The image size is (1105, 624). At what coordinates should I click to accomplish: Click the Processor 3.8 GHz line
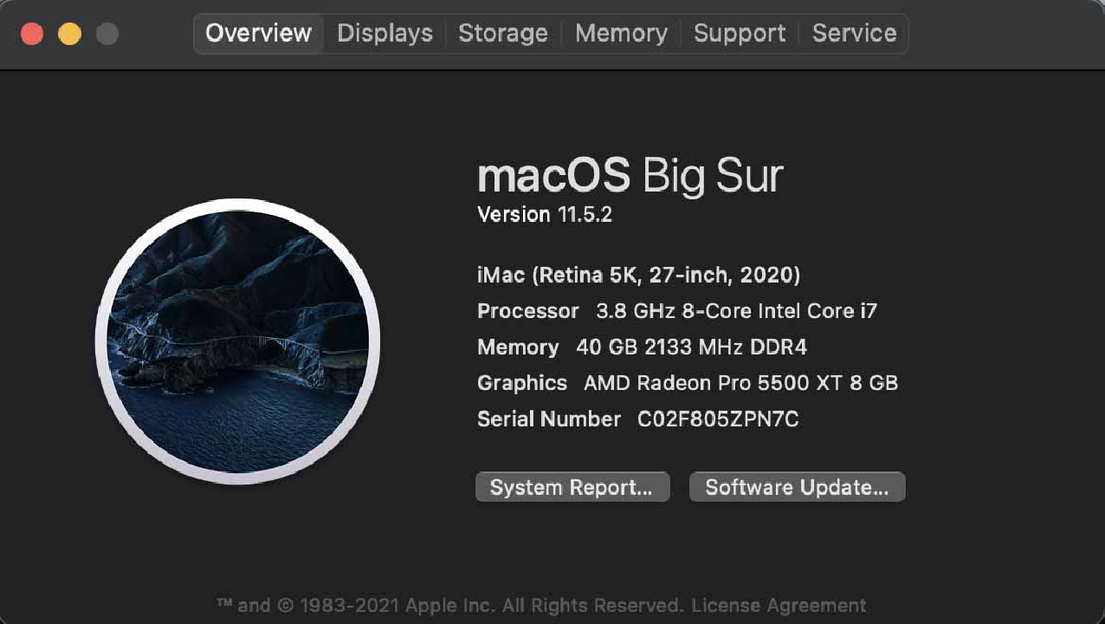(x=676, y=310)
